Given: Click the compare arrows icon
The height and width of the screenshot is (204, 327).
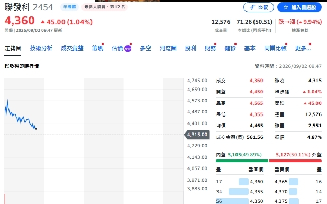Looking at the screenshot, I should pyautogui.click(x=252, y=7).
